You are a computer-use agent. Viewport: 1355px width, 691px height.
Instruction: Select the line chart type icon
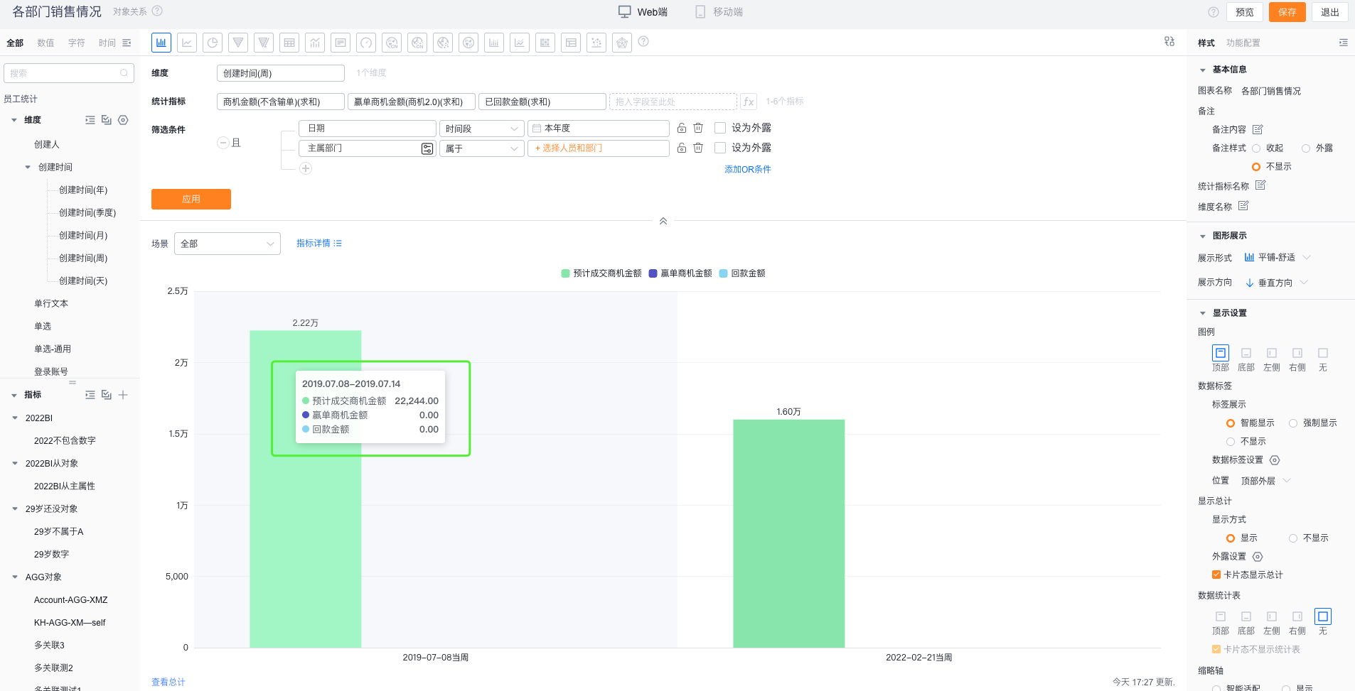187,43
